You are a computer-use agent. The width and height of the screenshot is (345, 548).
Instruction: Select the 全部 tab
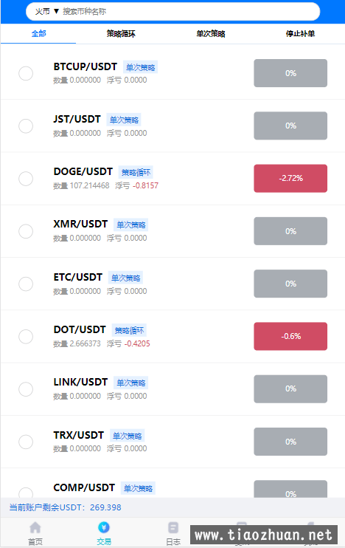click(38, 34)
